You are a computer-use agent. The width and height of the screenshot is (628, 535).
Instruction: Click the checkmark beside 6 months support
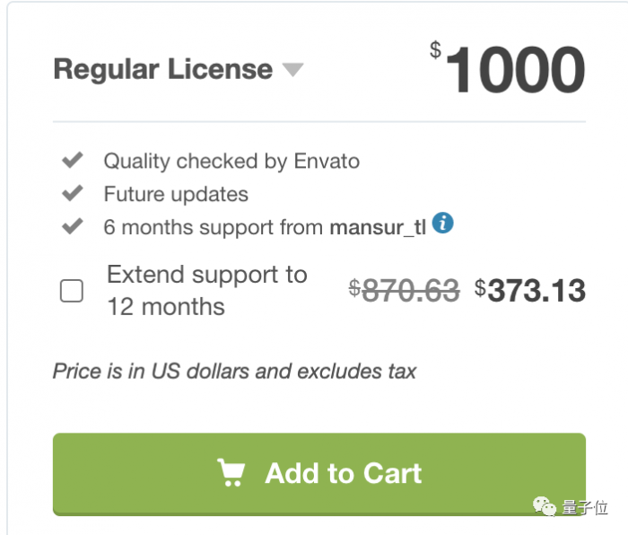(72, 226)
